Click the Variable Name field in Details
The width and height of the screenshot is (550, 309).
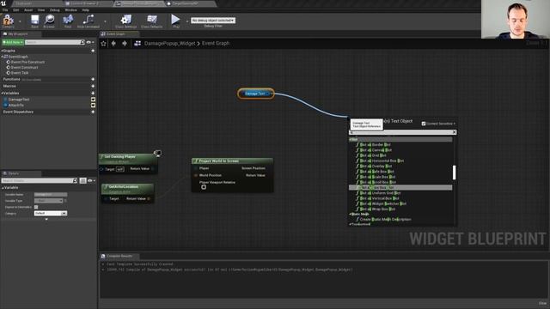51,195
